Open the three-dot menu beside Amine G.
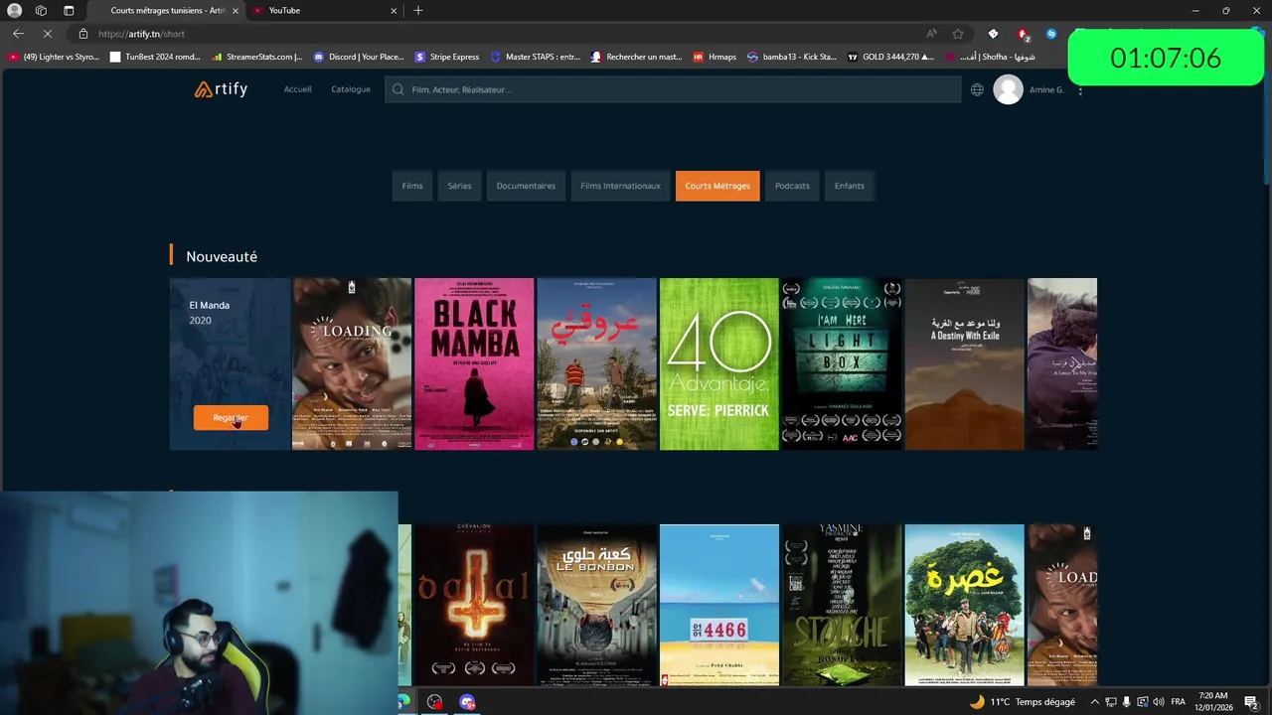1272x715 pixels. click(1080, 90)
